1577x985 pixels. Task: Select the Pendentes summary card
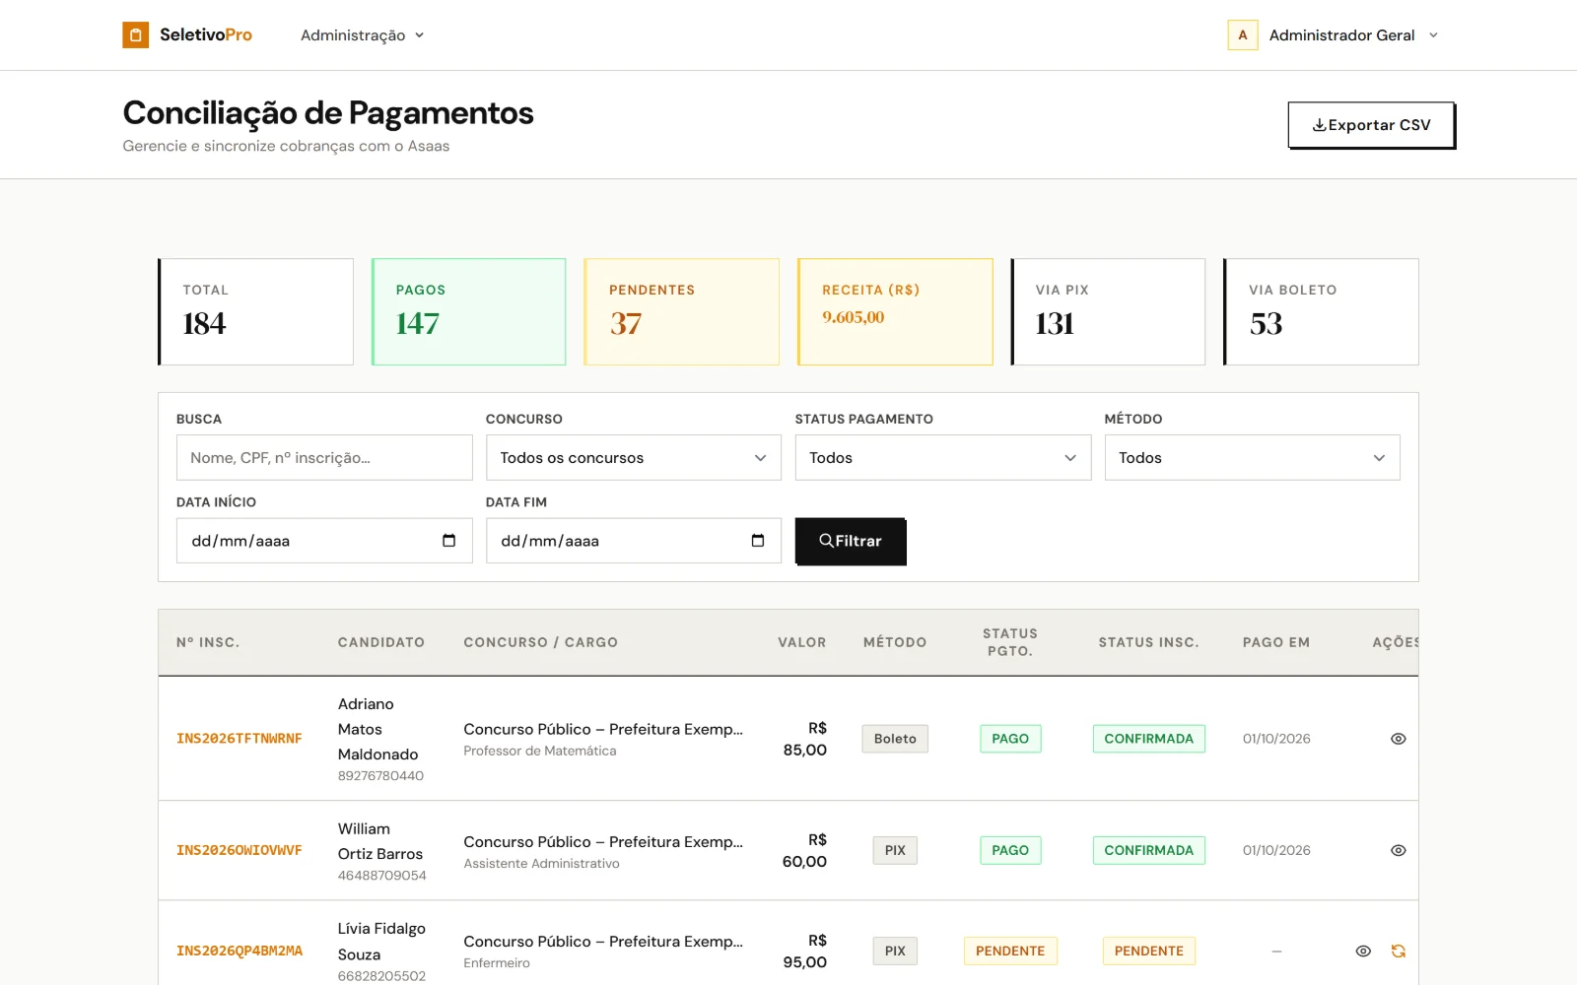[x=681, y=312]
